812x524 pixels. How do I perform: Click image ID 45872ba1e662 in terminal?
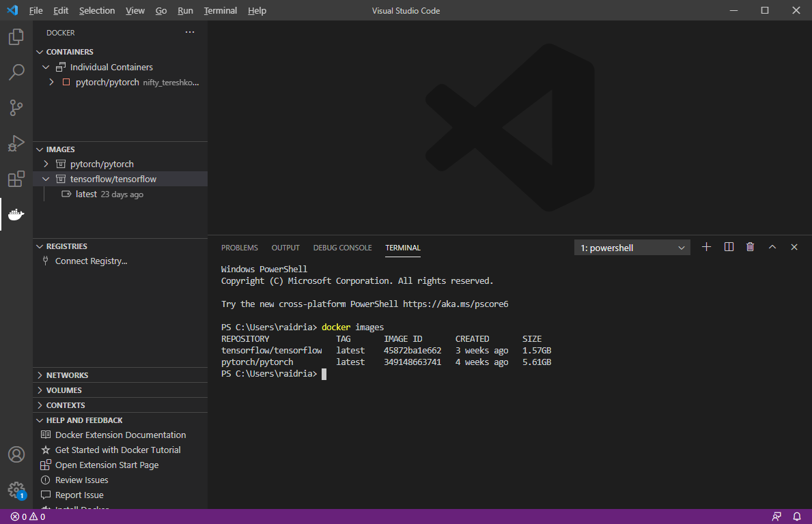click(412, 351)
